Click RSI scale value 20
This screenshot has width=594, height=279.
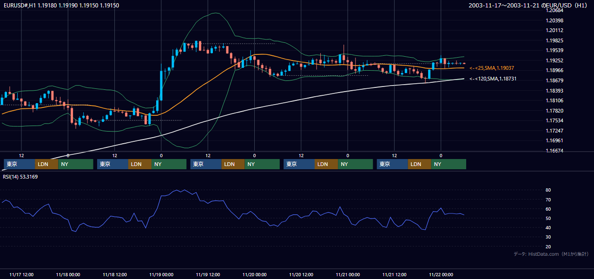[x=548, y=246]
